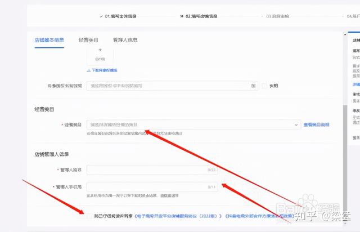This screenshot has width=360, height=232.
Task: Open the 电子商务开放平台店铺服务协议 link
Action: click(175, 216)
